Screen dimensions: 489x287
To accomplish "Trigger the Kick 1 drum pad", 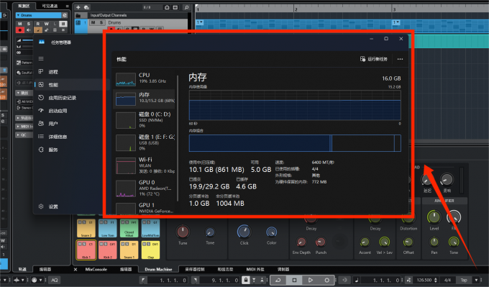I will 86,250.
